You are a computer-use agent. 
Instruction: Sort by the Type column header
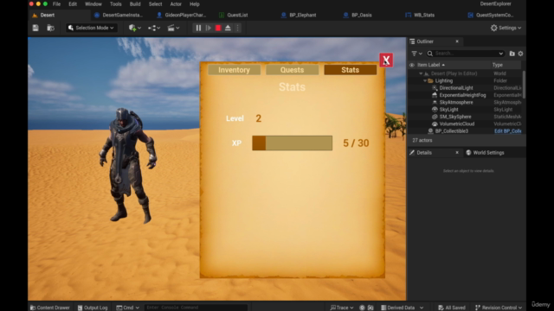[x=498, y=65]
